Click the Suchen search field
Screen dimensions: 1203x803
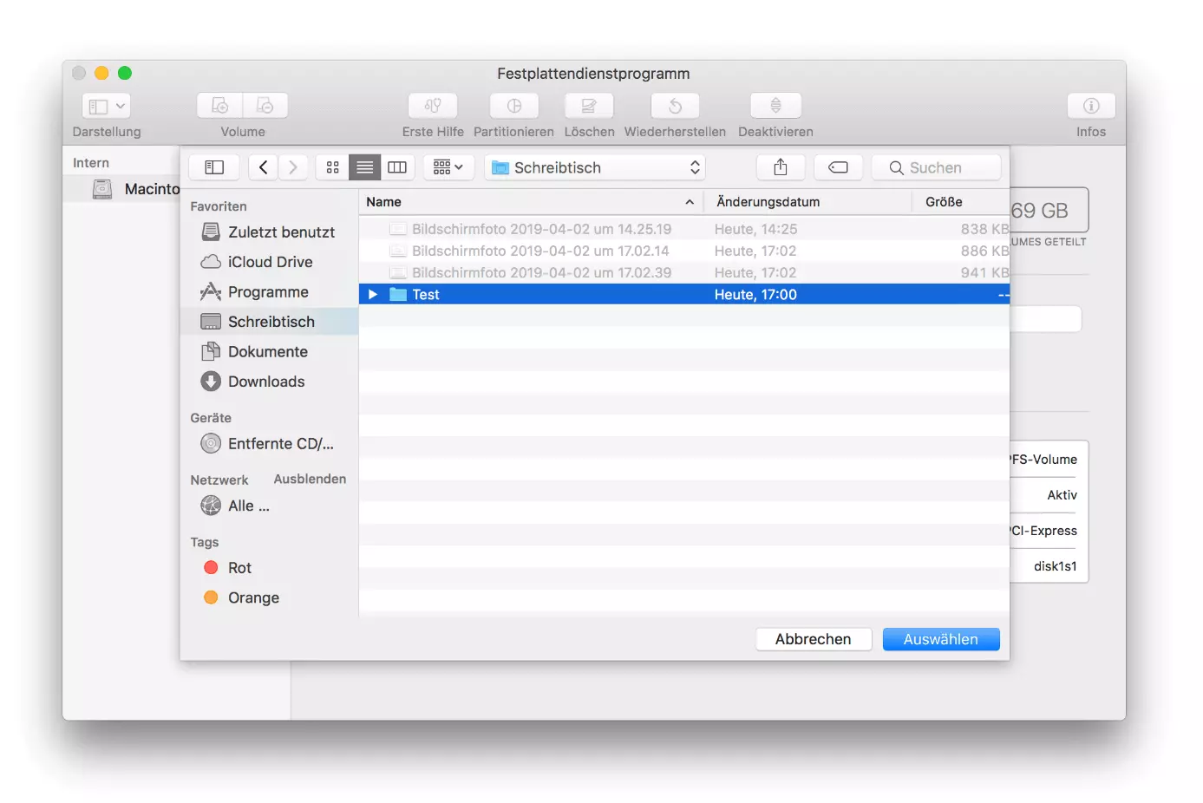pyautogui.click(x=936, y=167)
